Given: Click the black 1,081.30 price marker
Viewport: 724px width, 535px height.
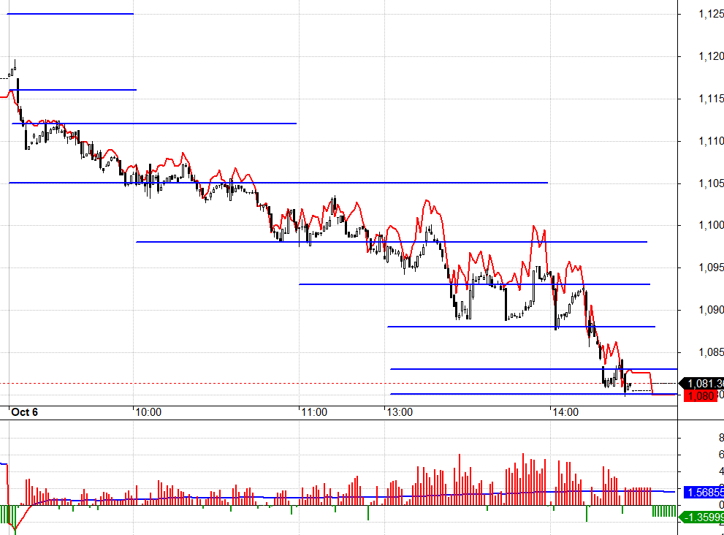Looking at the screenshot, I should coord(703,383).
